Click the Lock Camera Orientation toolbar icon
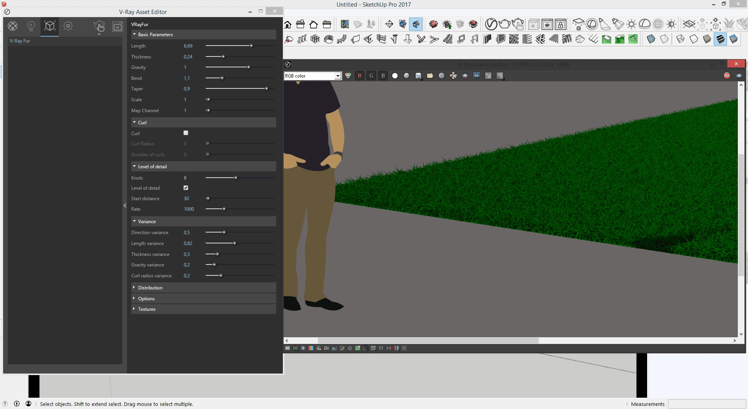The height and width of the screenshot is (409, 748). [561, 24]
